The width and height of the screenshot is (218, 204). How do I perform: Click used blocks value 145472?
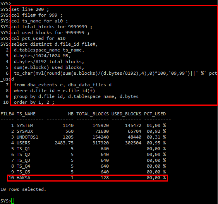[x=133, y=125]
